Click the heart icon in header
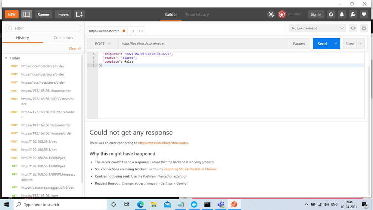 pos(364,14)
